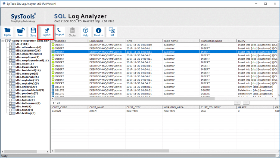Click the Load toolbar icon
The height and width of the screenshot is (158, 280).
(x=20, y=32)
